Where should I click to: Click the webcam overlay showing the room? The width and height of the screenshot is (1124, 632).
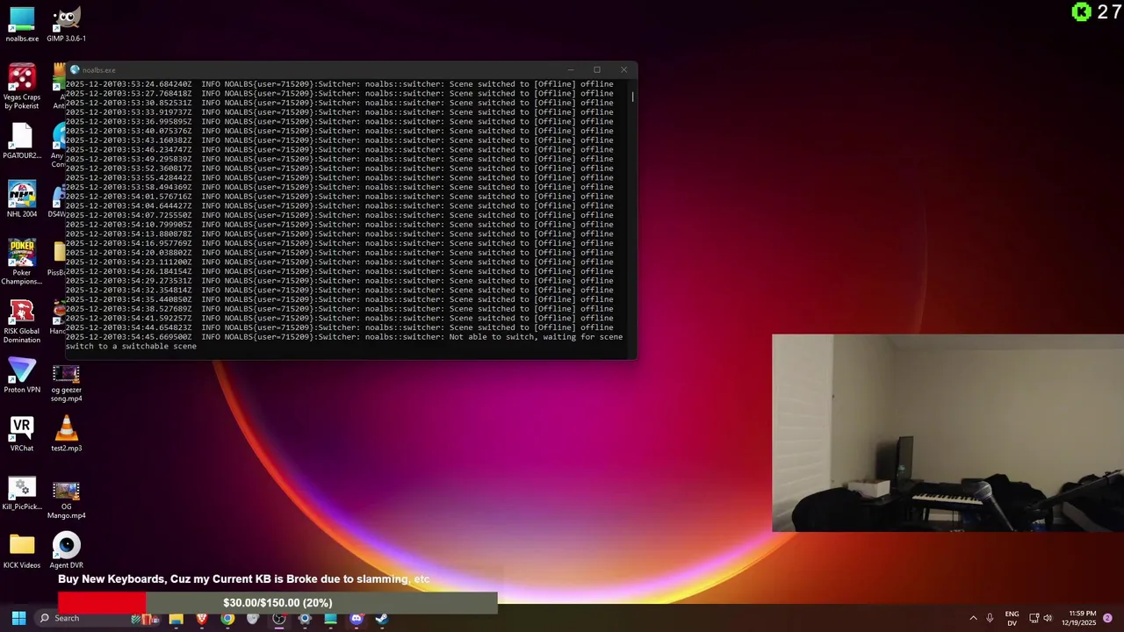point(947,433)
